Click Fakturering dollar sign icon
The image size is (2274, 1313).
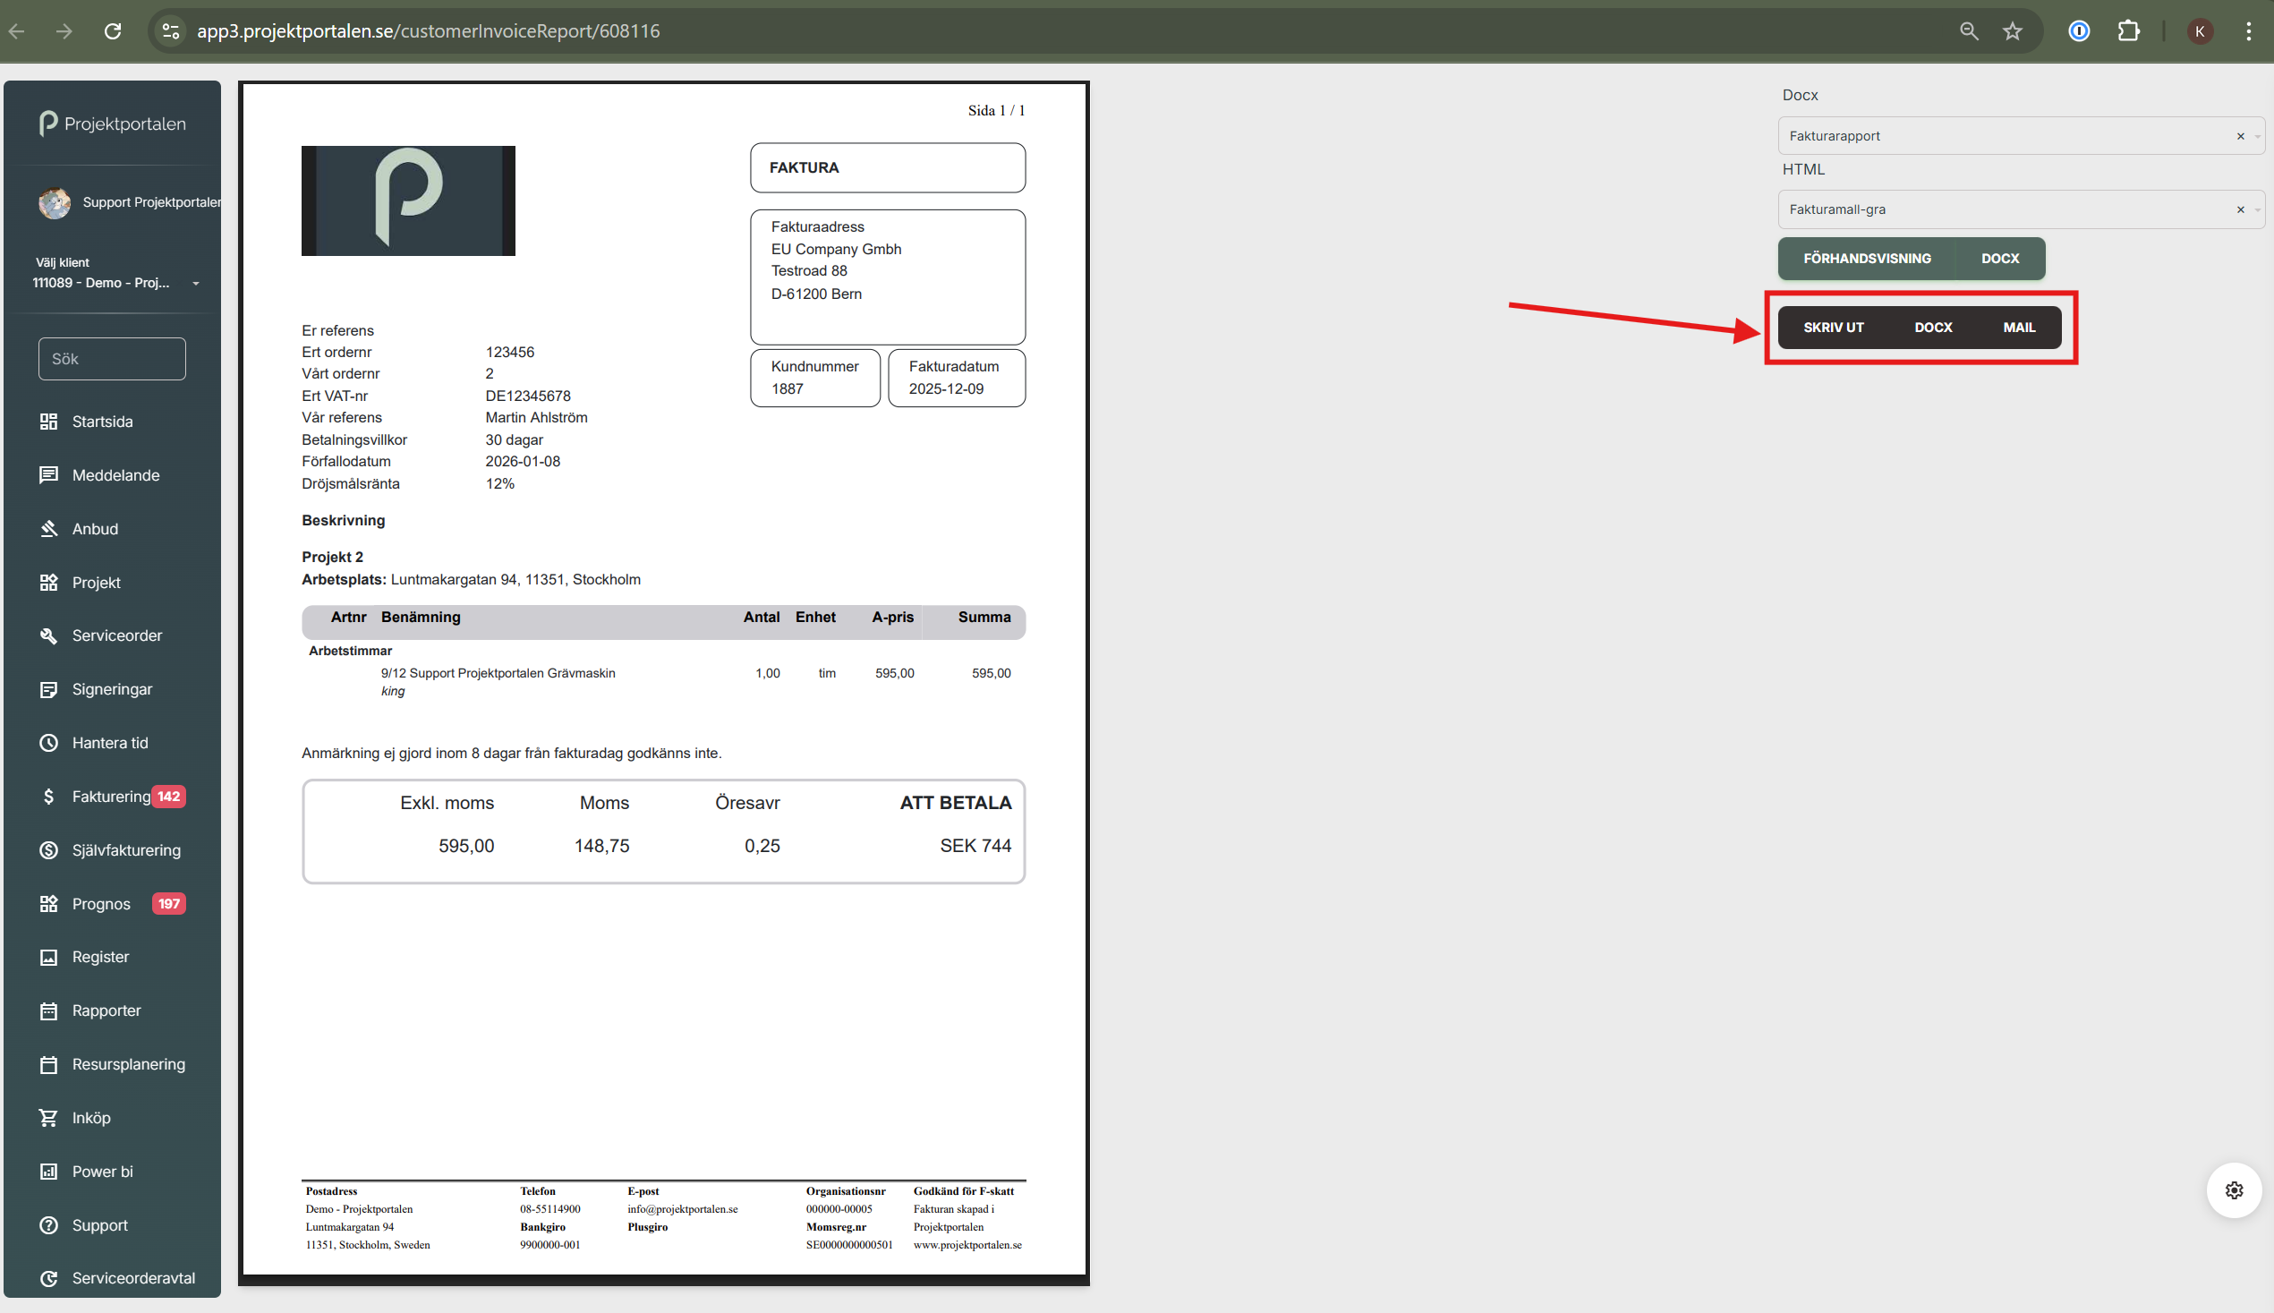[48, 797]
